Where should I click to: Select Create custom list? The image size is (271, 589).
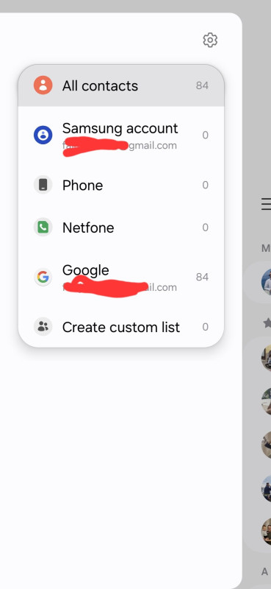click(x=121, y=327)
